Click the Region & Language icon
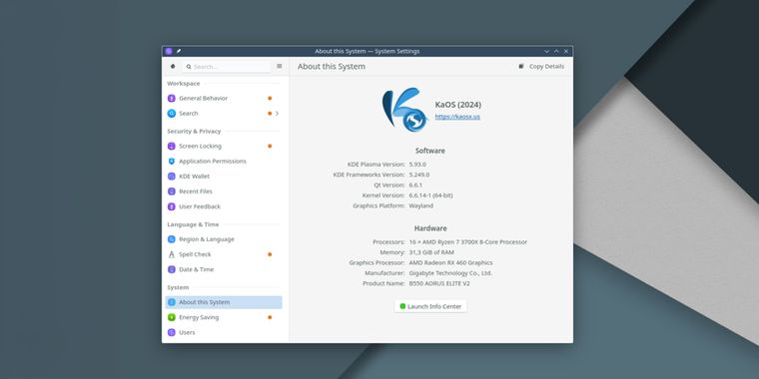This screenshot has width=759, height=379. click(172, 239)
